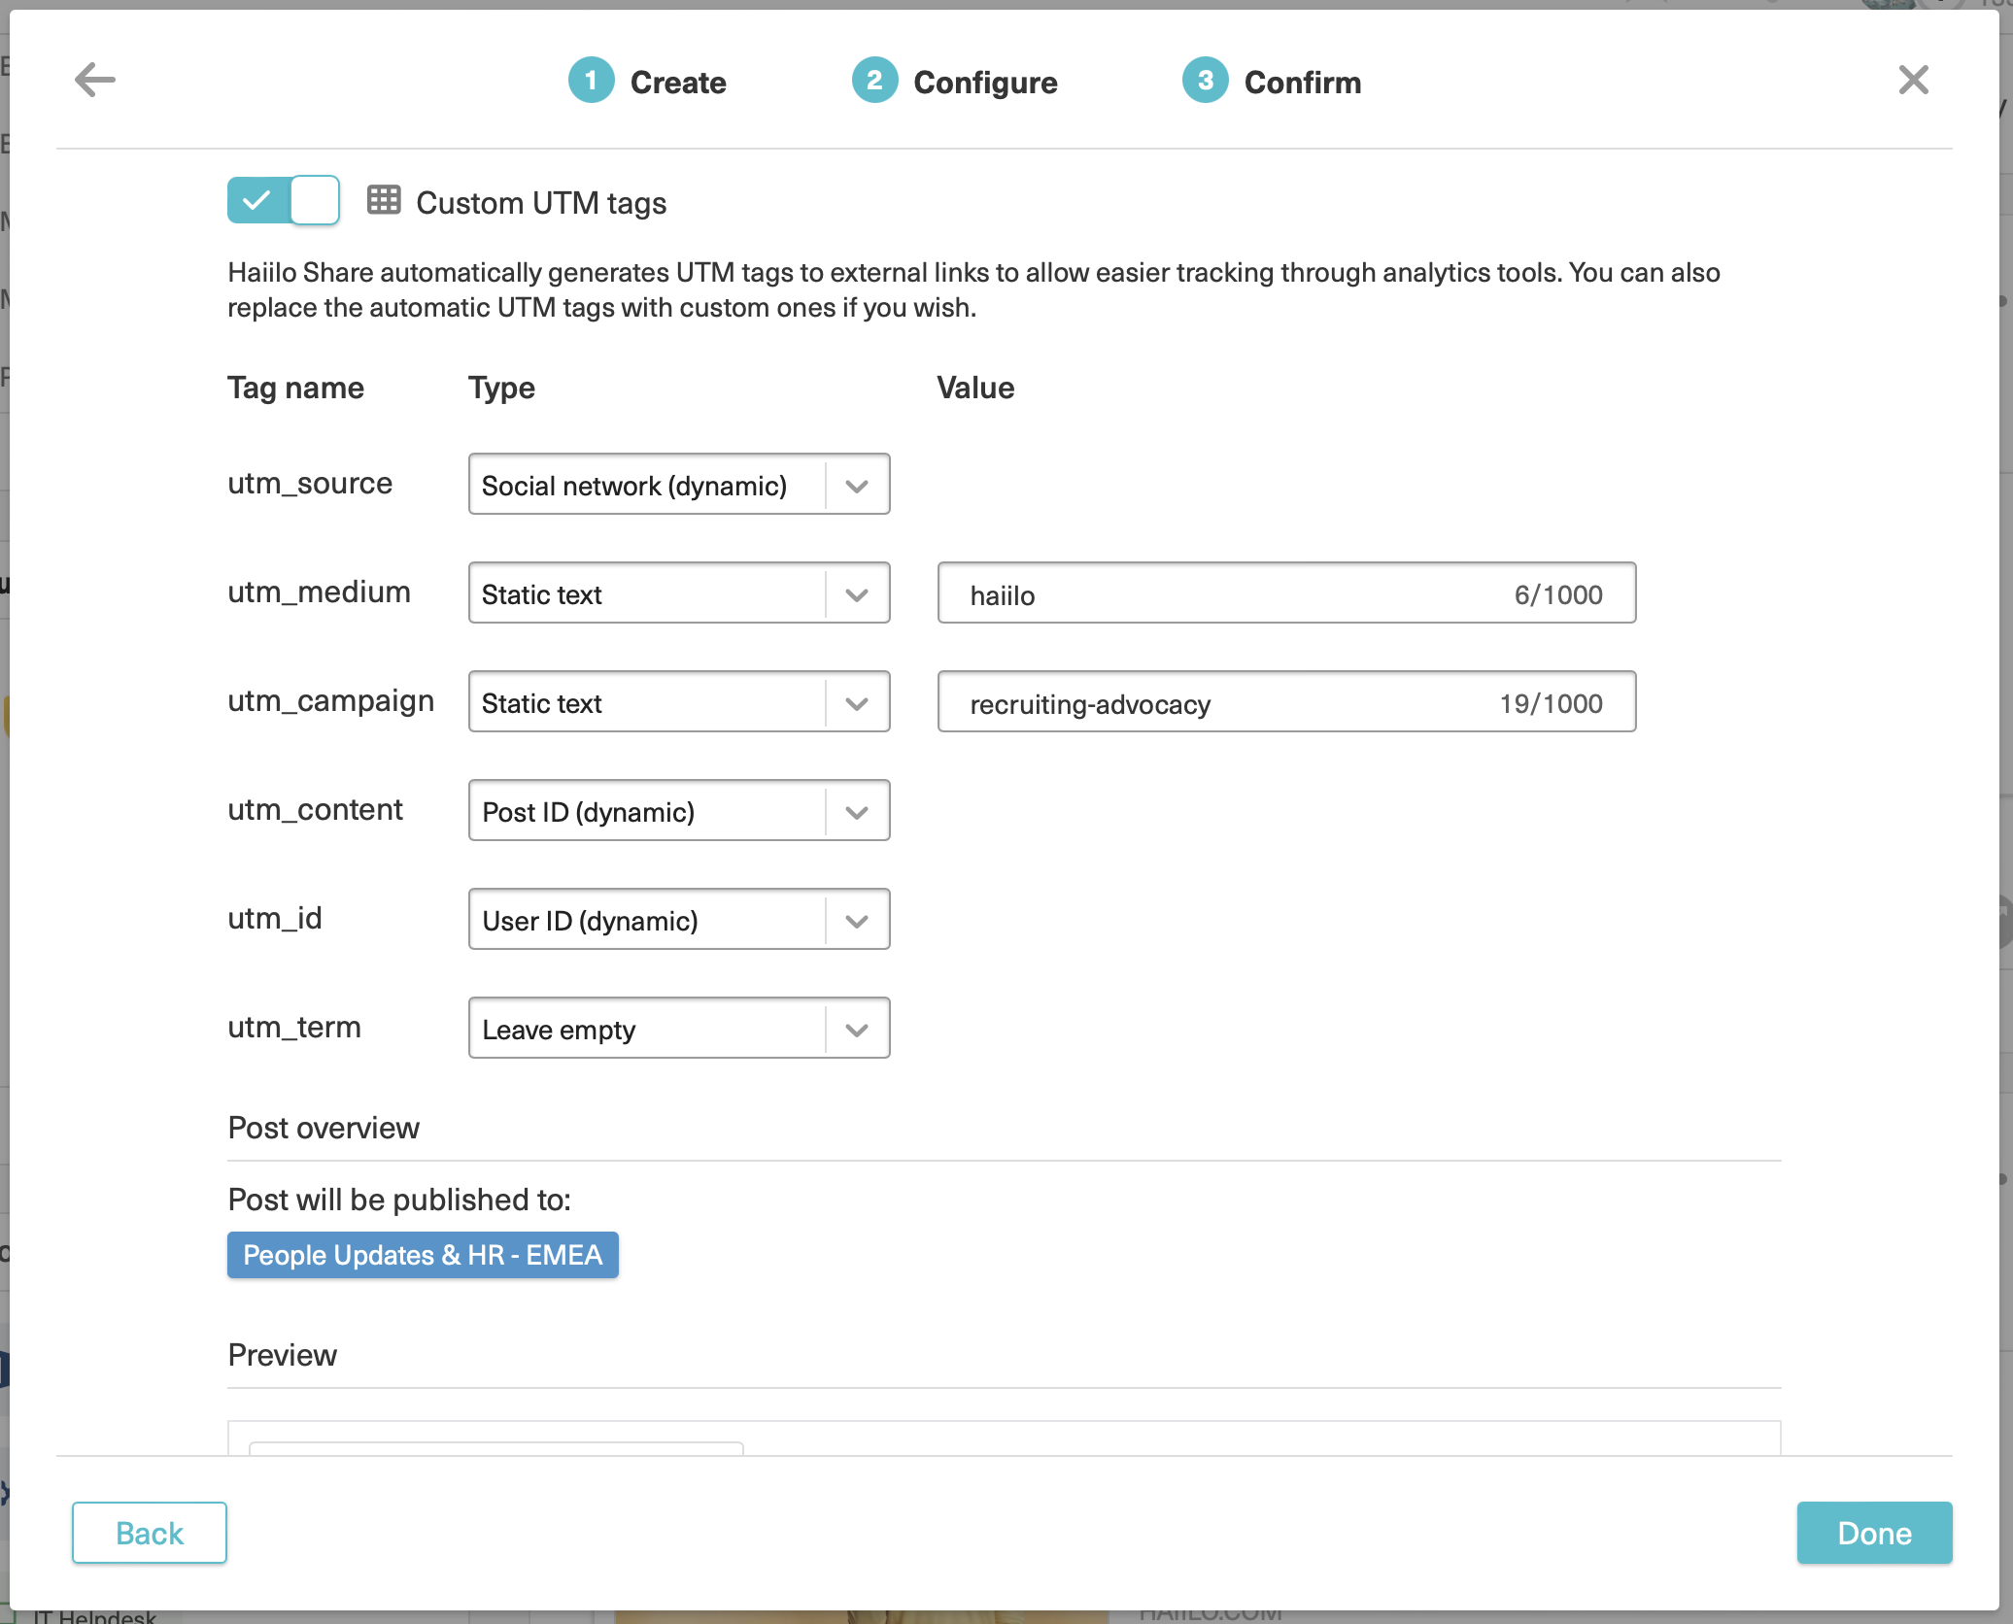Close the dialog with the X icon
Screen dimensions: 2013x1624
click(x=1913, y=80)
